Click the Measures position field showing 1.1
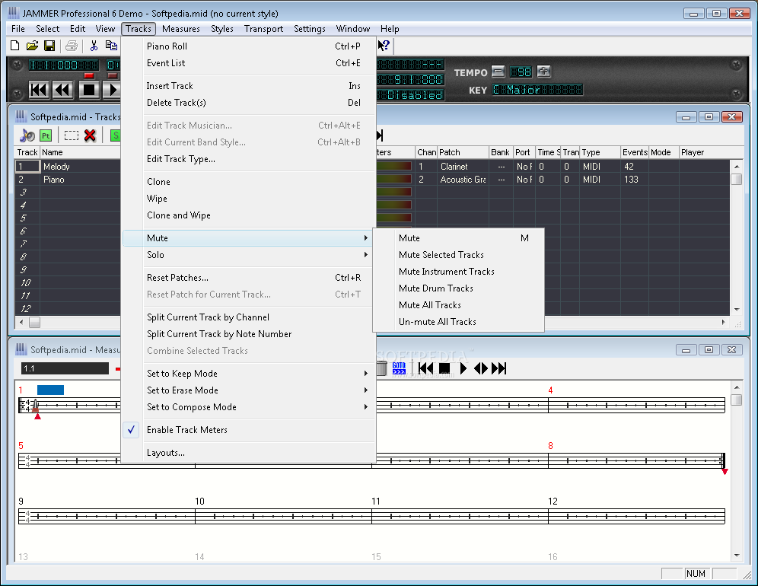The height and width of the screenshot is (586, 758). click(65, 368)
